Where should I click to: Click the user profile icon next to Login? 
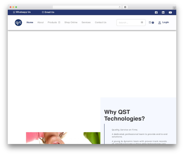pyautogui.click(x=159, y=23)
